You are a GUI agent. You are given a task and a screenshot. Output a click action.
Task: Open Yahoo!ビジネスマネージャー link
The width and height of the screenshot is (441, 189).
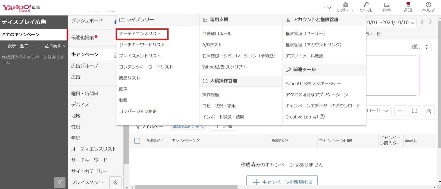(x=313, y=83)
